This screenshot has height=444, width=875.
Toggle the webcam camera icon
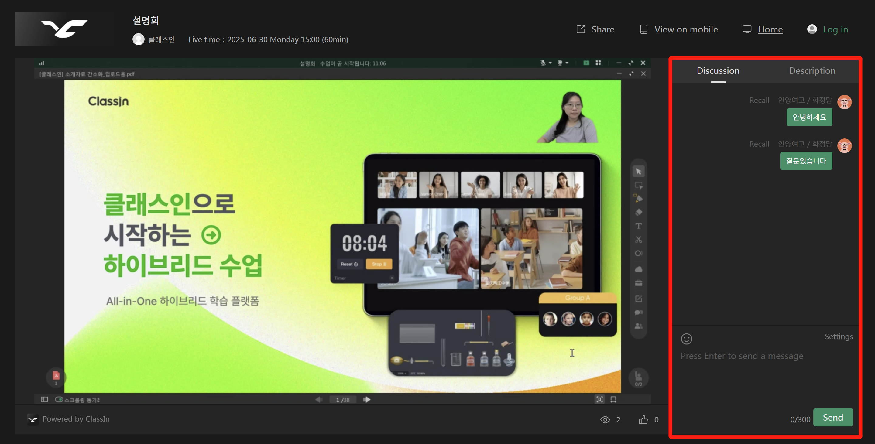[560, 63]
